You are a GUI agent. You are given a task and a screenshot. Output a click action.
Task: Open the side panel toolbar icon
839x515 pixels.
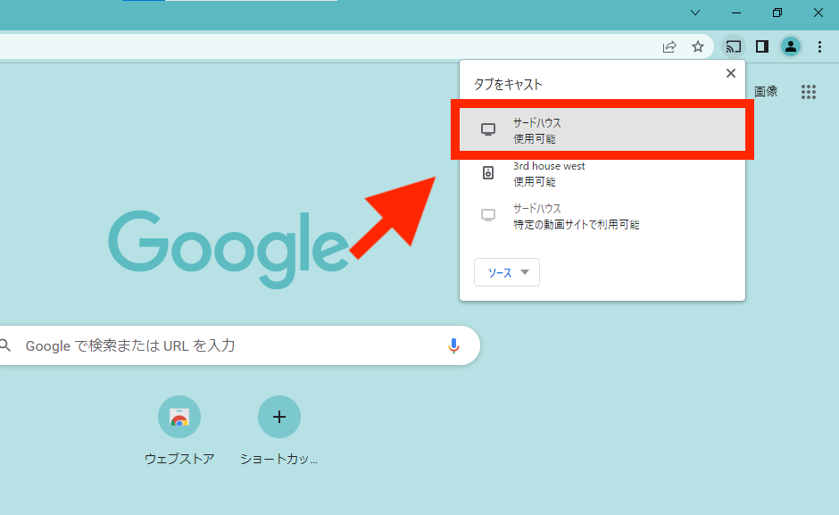[x=762, y=47]
